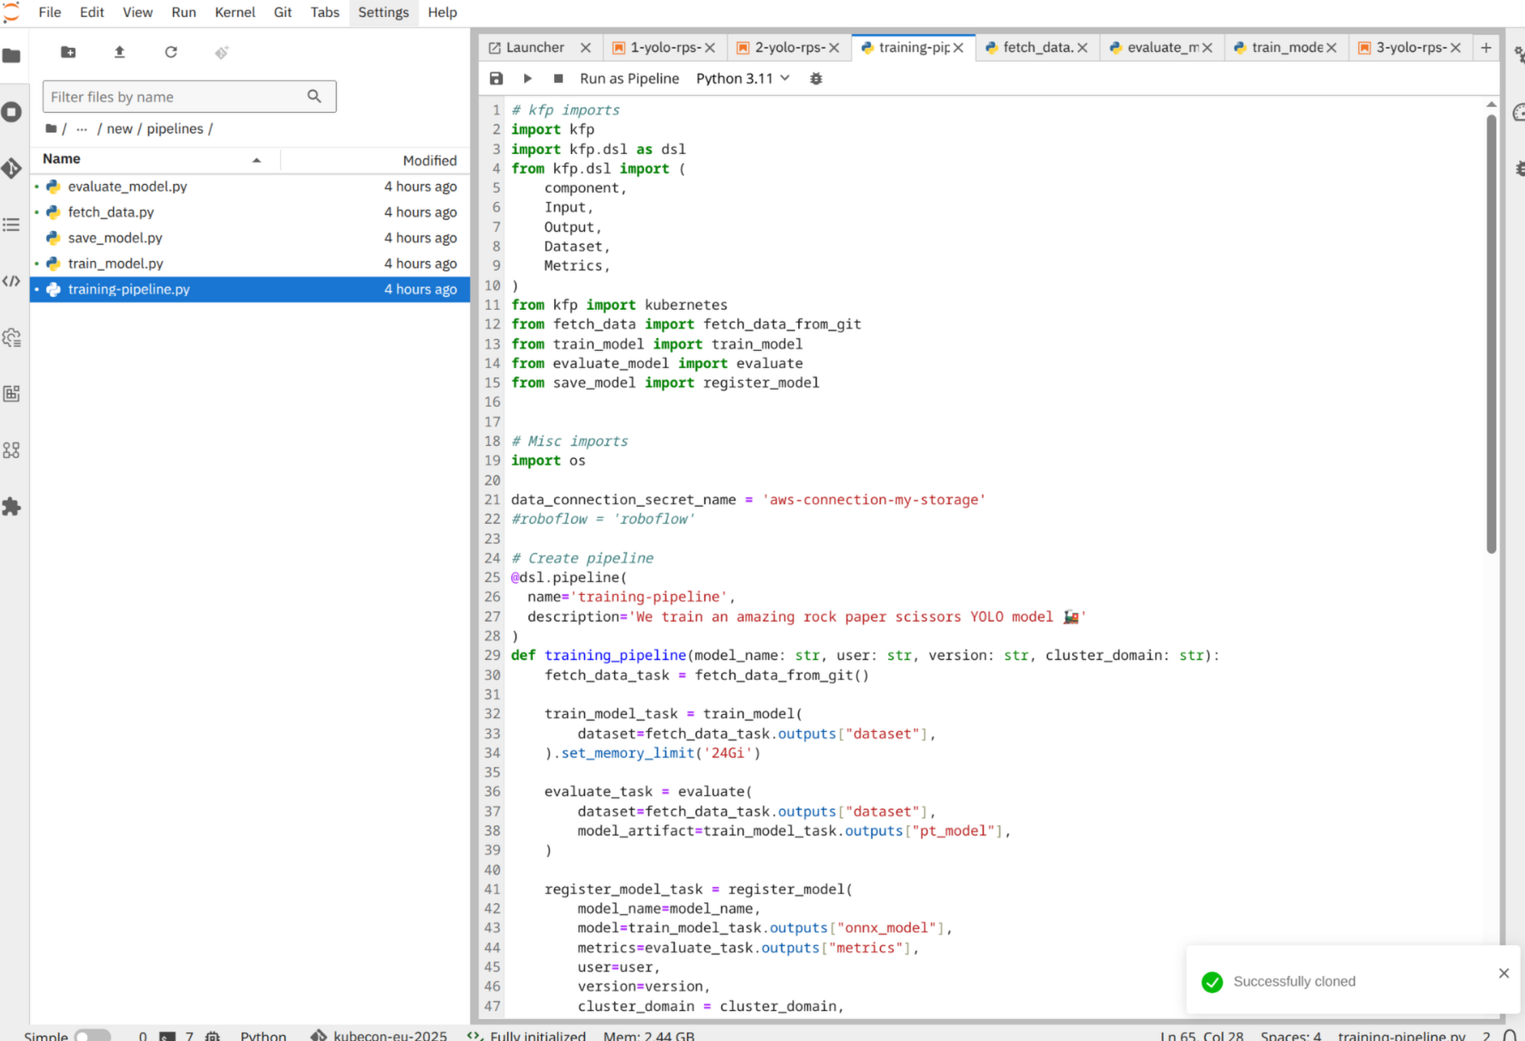This screenshot has width=1525, height=1041.
Task: Open a new launcher with plus button
Action: pos(1486,48)
